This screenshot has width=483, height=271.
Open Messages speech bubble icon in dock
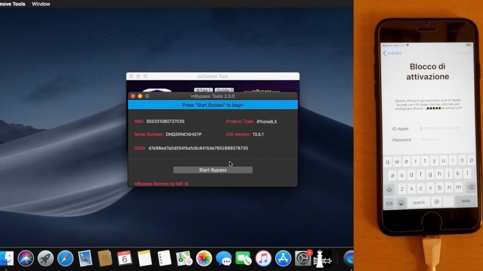coord(224,259)
